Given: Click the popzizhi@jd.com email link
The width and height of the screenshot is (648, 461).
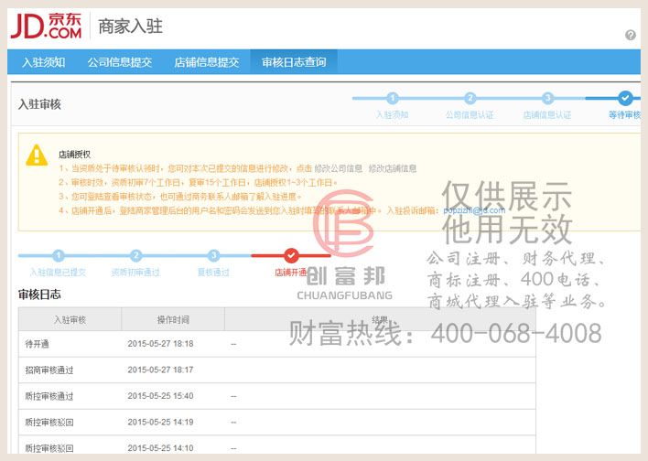Looking at the screenshot, I should (474, 210).
